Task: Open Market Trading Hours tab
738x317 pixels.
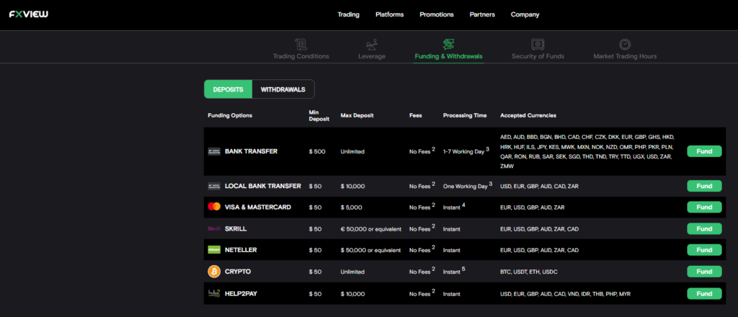Action: pyautogui.click(x=625, y=56)
